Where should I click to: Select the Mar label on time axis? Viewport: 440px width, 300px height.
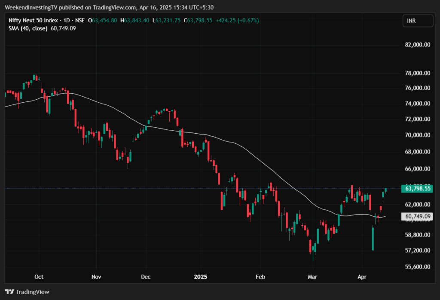pos(313,276)
